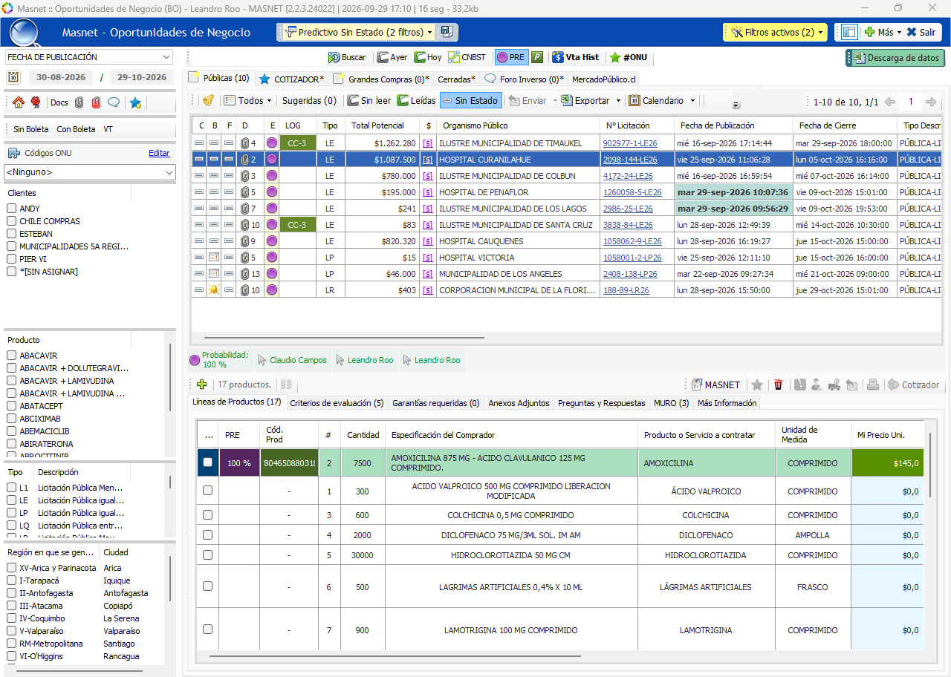The width and height of the screenshot is (951, 677).
Task: Click the gray star icon next to MASNET
Action: pos(757,385)
